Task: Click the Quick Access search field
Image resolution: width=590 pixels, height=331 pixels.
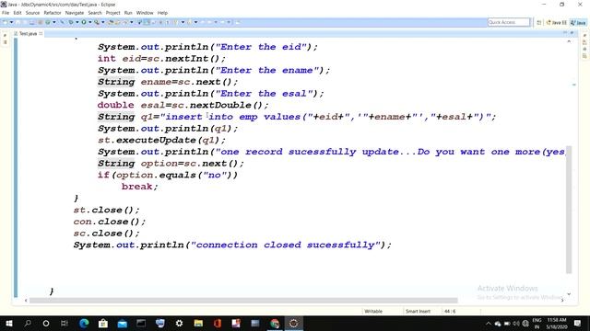Action: pyautogui.click(x=509, y=22)
